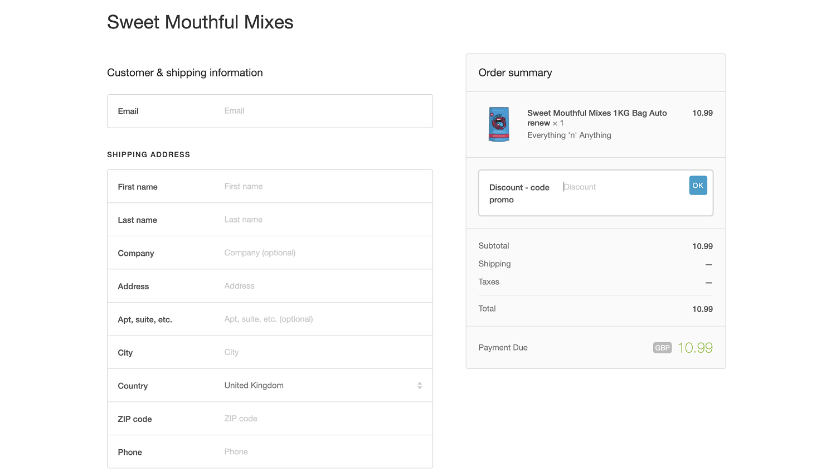Select the Last name field

(x=323, y=220)
